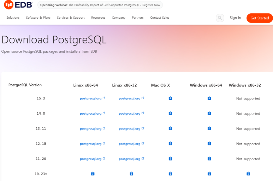The width and height of the screenshot is (273, 181).
Task: Click the Linux x86-64 column header
Action: click(x=85, y=85)
